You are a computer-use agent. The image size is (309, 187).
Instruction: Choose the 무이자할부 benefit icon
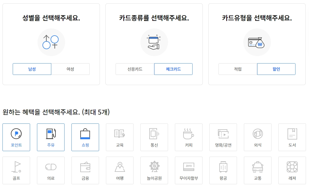[x=189, y=170]
